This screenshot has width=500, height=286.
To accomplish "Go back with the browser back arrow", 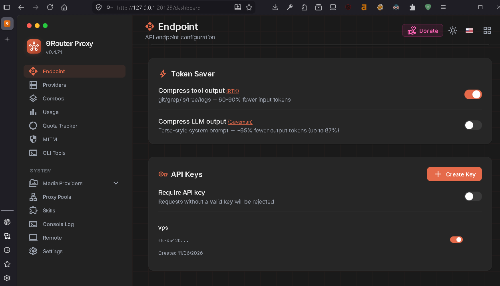I will (21, 7).
